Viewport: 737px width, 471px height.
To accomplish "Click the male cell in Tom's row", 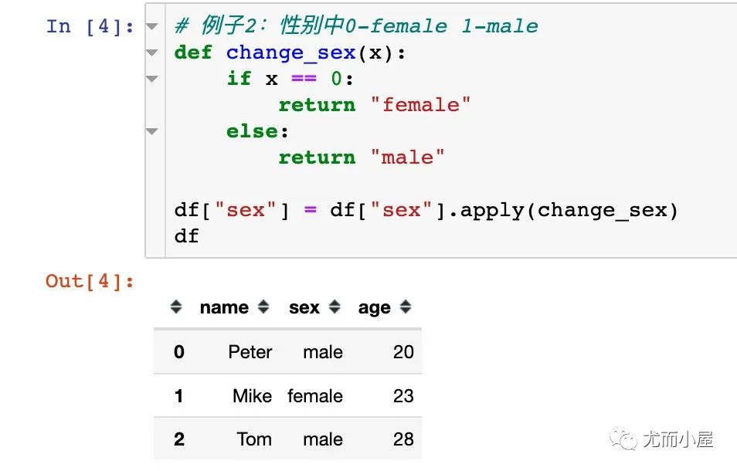I will 323,439.
